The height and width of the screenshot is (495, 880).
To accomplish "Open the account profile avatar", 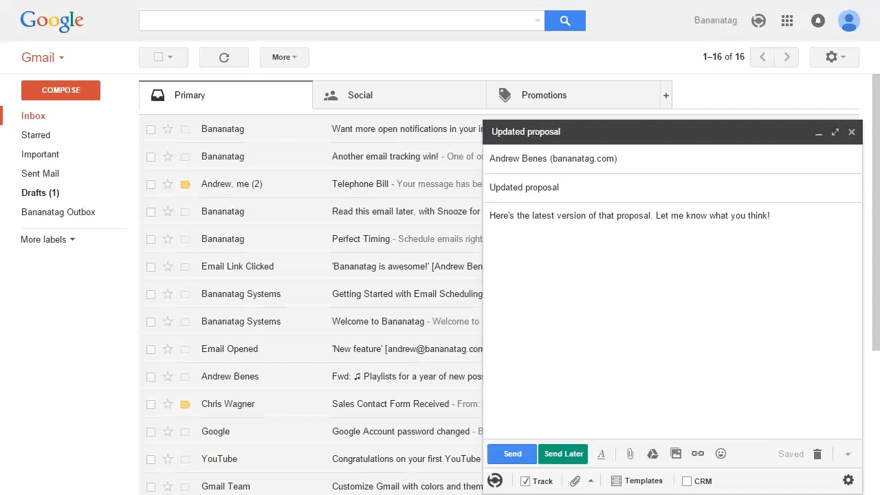I will 849,21.
